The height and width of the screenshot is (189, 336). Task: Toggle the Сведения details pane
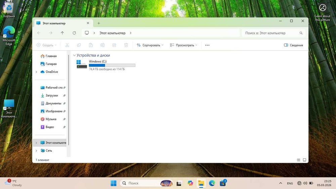pos(293,45)
